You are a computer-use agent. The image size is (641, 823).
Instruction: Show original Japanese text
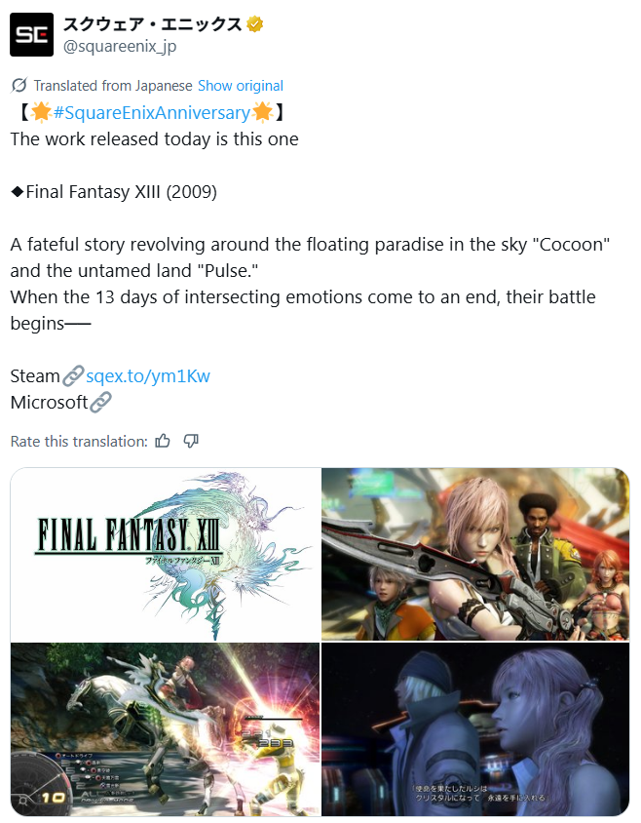coord(241,86)
